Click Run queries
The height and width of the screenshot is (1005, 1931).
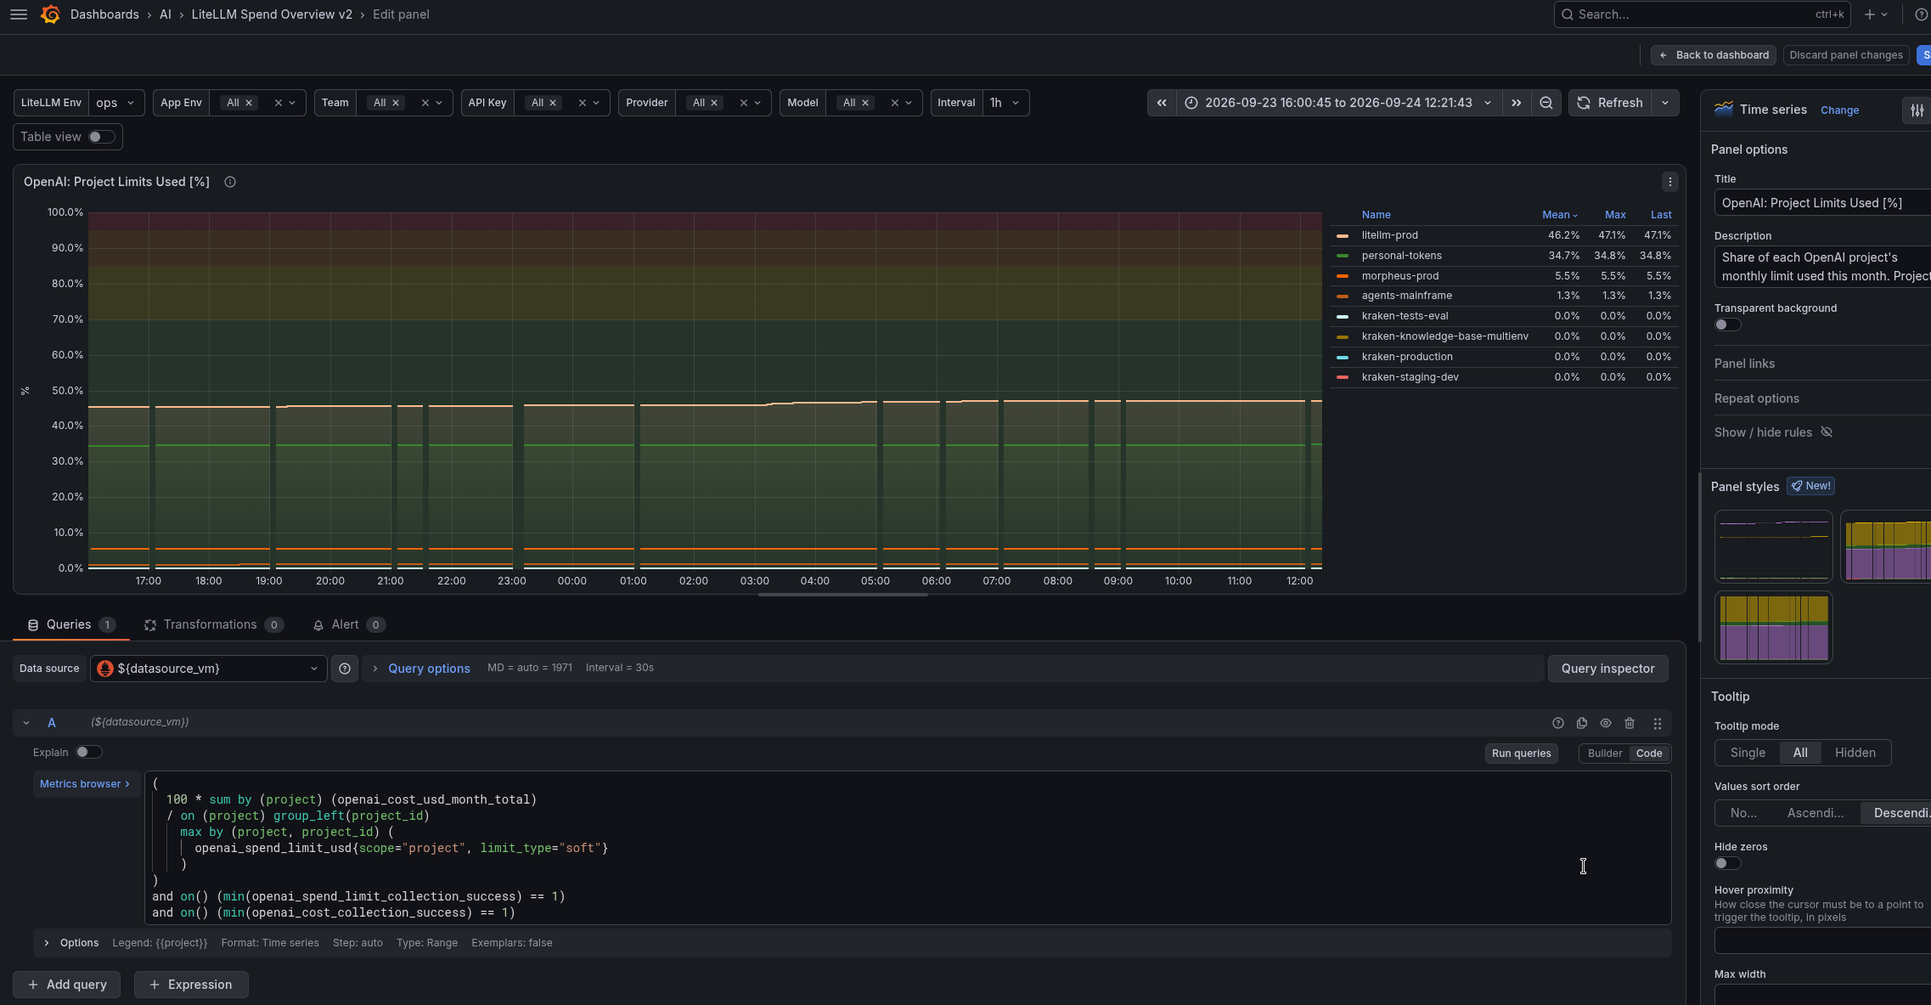click(x=1522, y=754)
